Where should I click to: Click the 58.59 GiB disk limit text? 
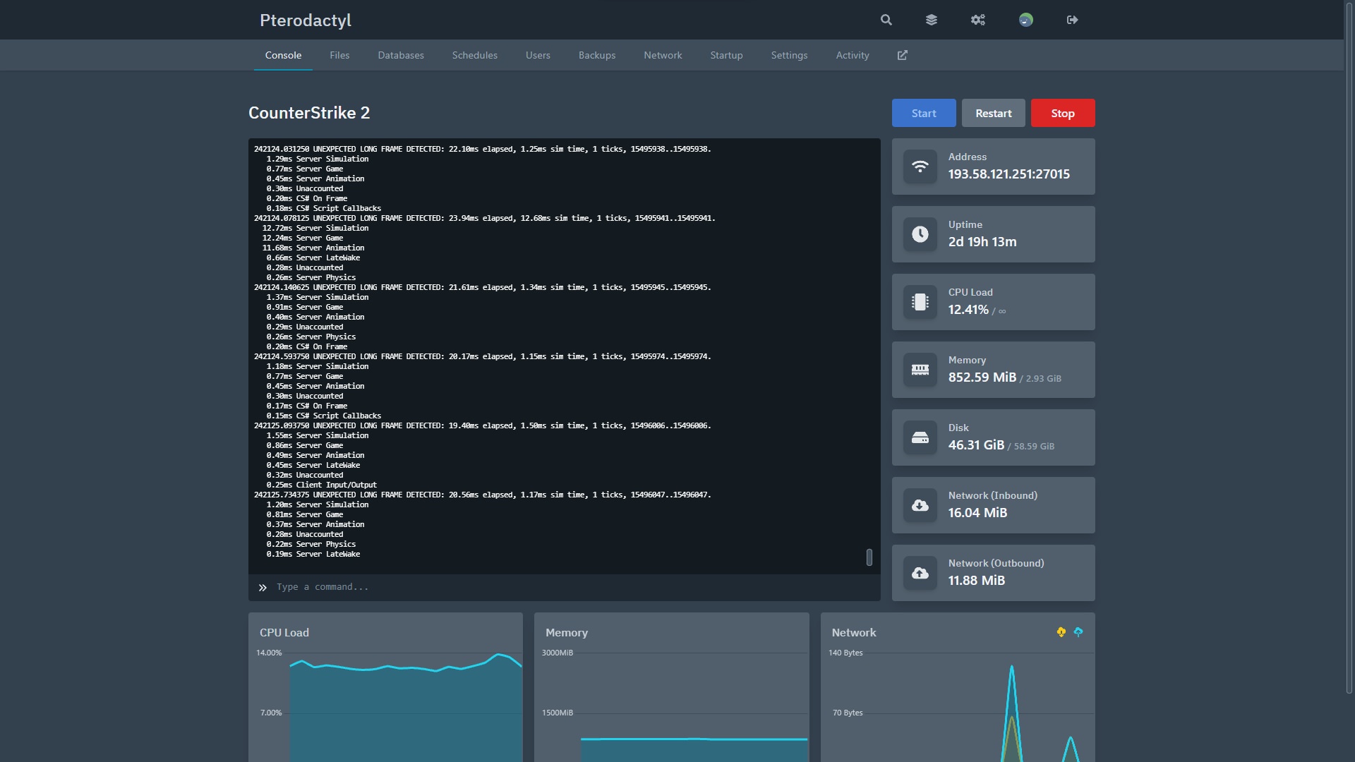pos(1034,447)
